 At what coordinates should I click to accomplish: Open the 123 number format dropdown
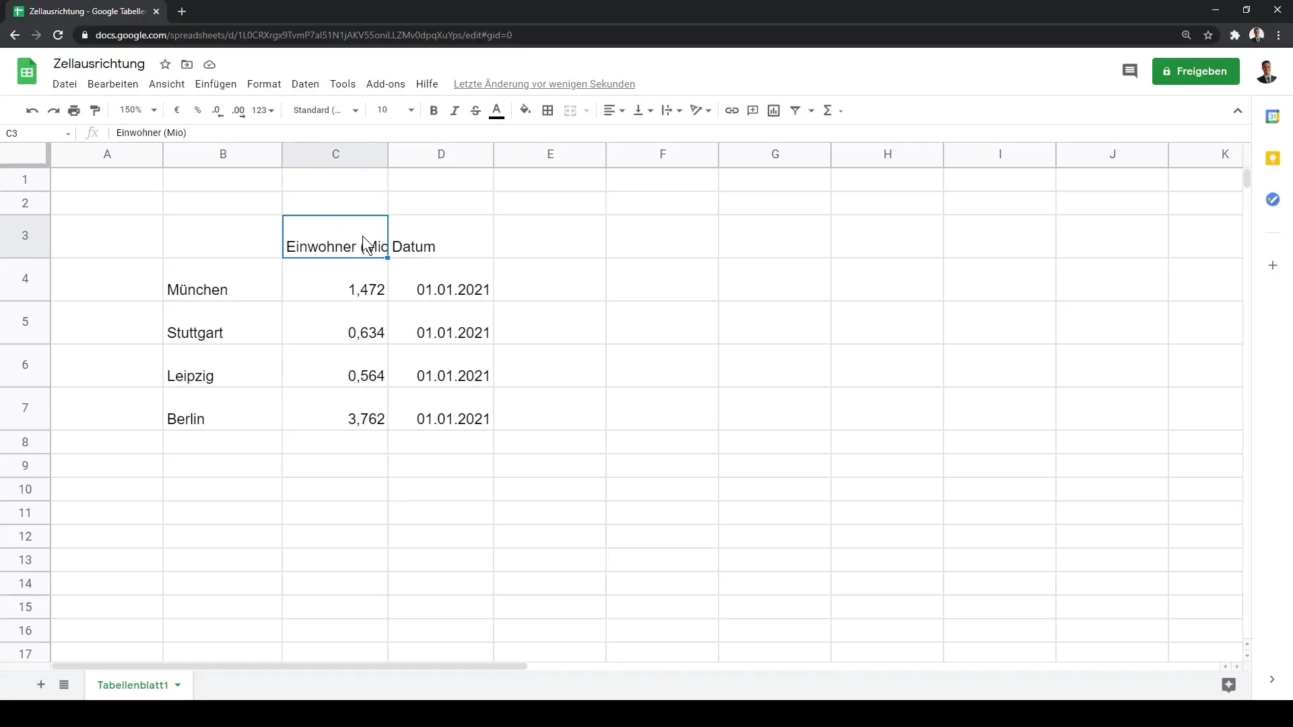(x=263, y=110)
